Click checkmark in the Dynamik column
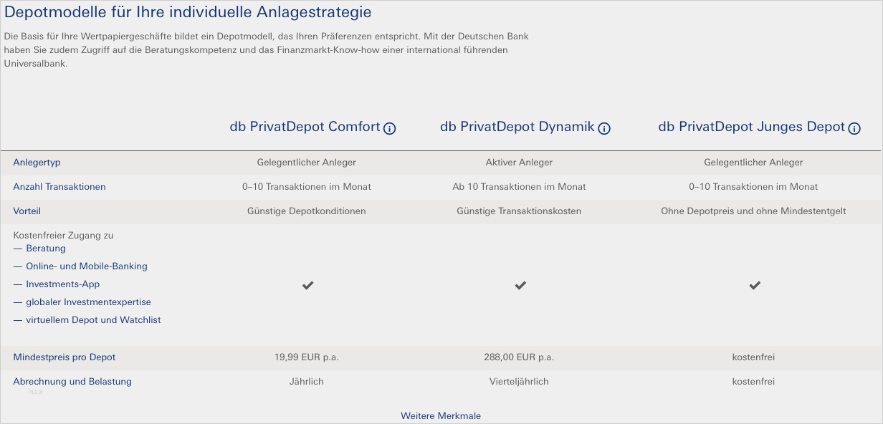Viewport: 883px width, 424px height. [520, 285]
